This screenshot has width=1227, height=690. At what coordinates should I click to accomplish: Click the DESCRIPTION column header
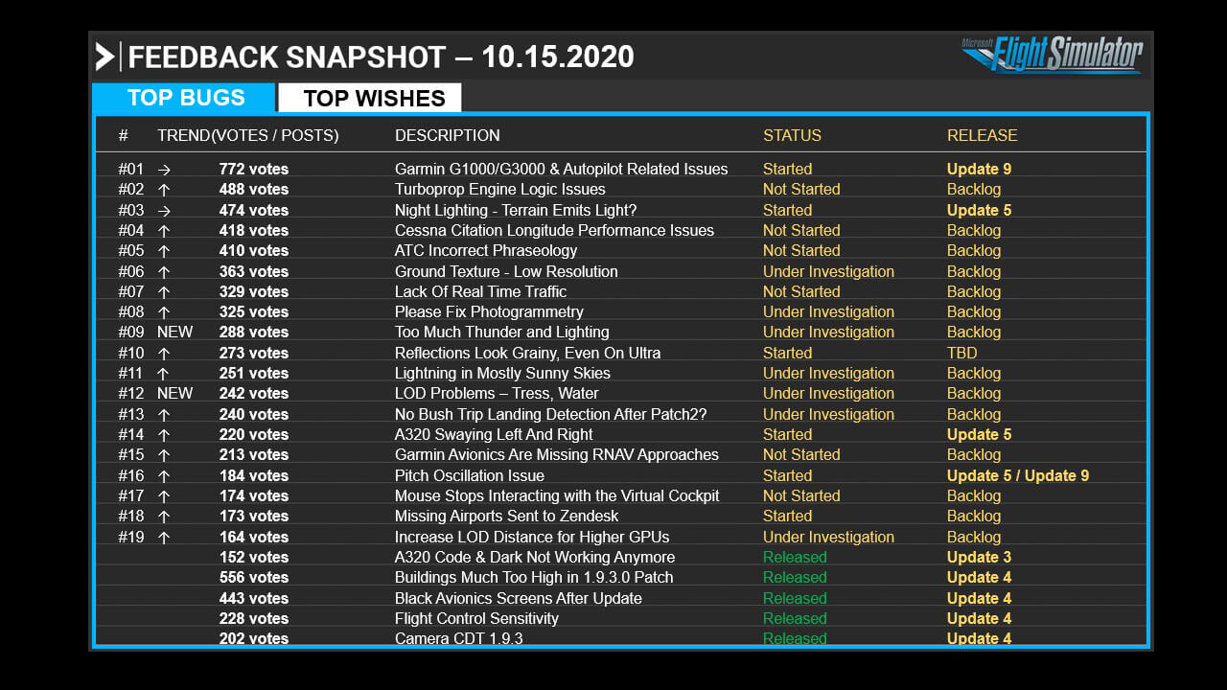point(447,136)
